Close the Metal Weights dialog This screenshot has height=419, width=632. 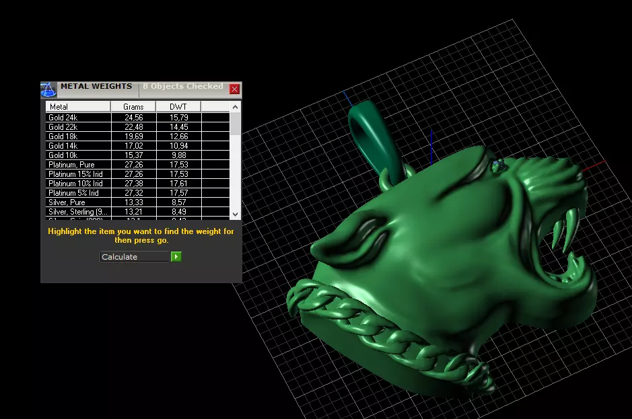pyautogui.click(x=235, y=89)
